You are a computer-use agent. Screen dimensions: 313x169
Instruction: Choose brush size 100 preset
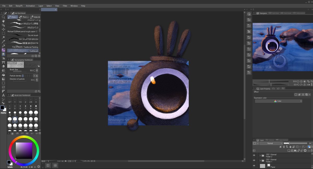pyautogui.click(x=36, y=120)
